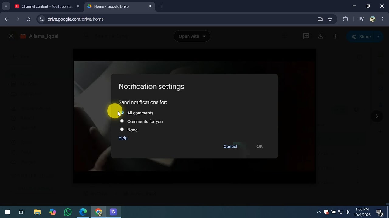The image size is (389, 218).
Task: Click the Chrome taskbar icon
Action: pyautogui.click(x=98, y=212)
